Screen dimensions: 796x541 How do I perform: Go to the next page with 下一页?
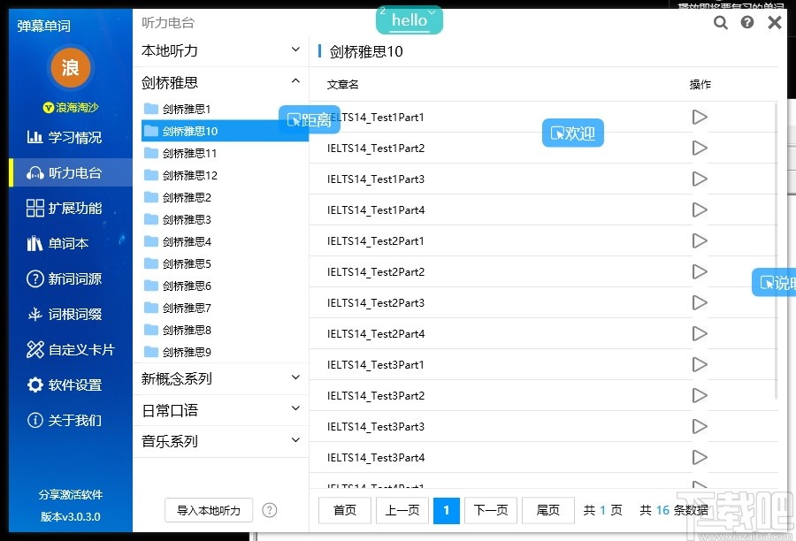[491, 510]
